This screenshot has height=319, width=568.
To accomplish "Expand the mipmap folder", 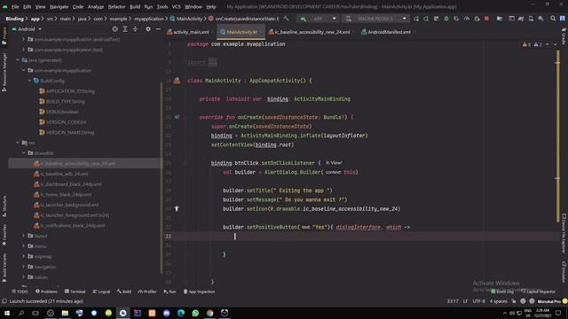I will (24, 256).
